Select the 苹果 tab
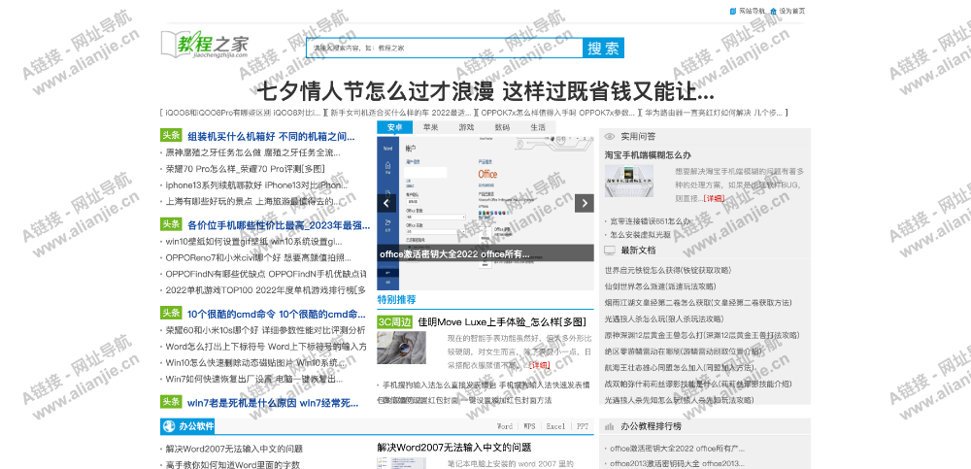The height and width of the screenshot is (469, 971). coord(430,127)
